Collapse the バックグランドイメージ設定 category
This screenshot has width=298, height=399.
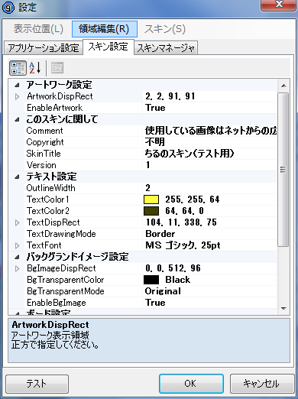(17, 257)
